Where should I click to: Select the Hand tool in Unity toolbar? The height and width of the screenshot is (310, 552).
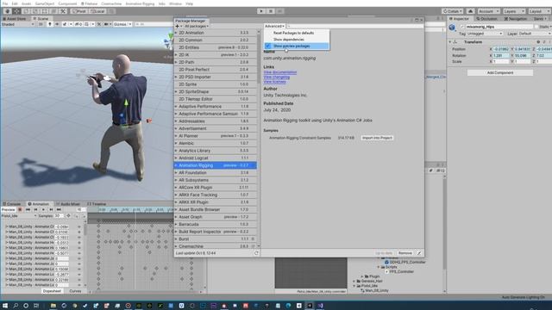[x=7, y=11]
